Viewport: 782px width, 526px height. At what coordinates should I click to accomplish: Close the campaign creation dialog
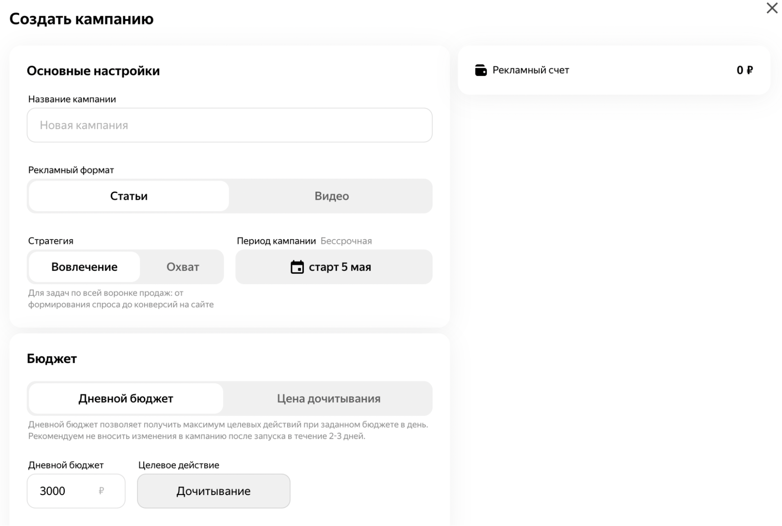(772, 8)
